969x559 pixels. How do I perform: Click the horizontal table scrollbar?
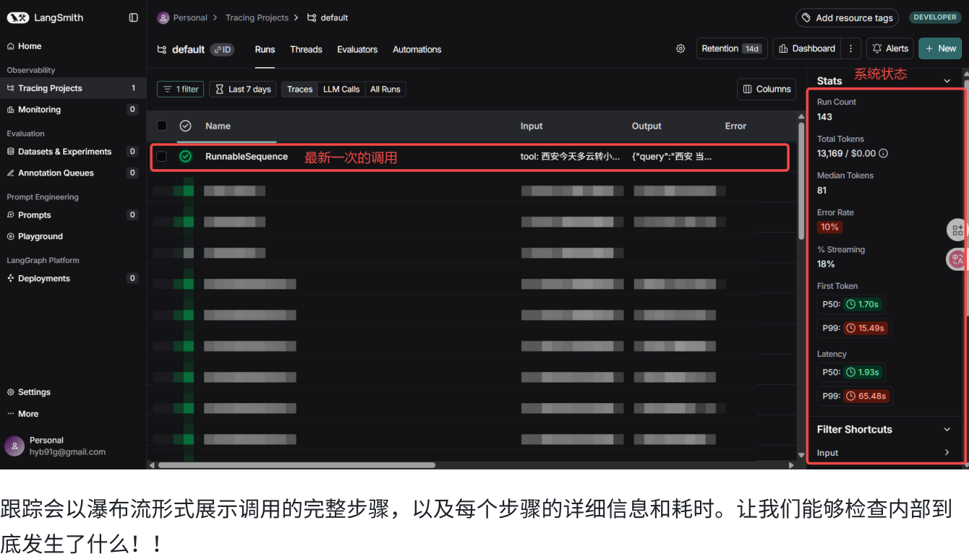click(x=296, y=465)
